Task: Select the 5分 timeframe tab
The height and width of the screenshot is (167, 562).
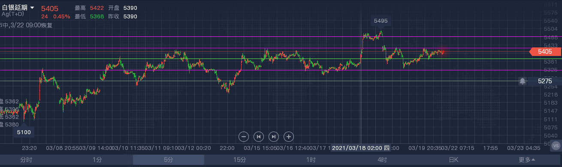Action: point(168,160)
